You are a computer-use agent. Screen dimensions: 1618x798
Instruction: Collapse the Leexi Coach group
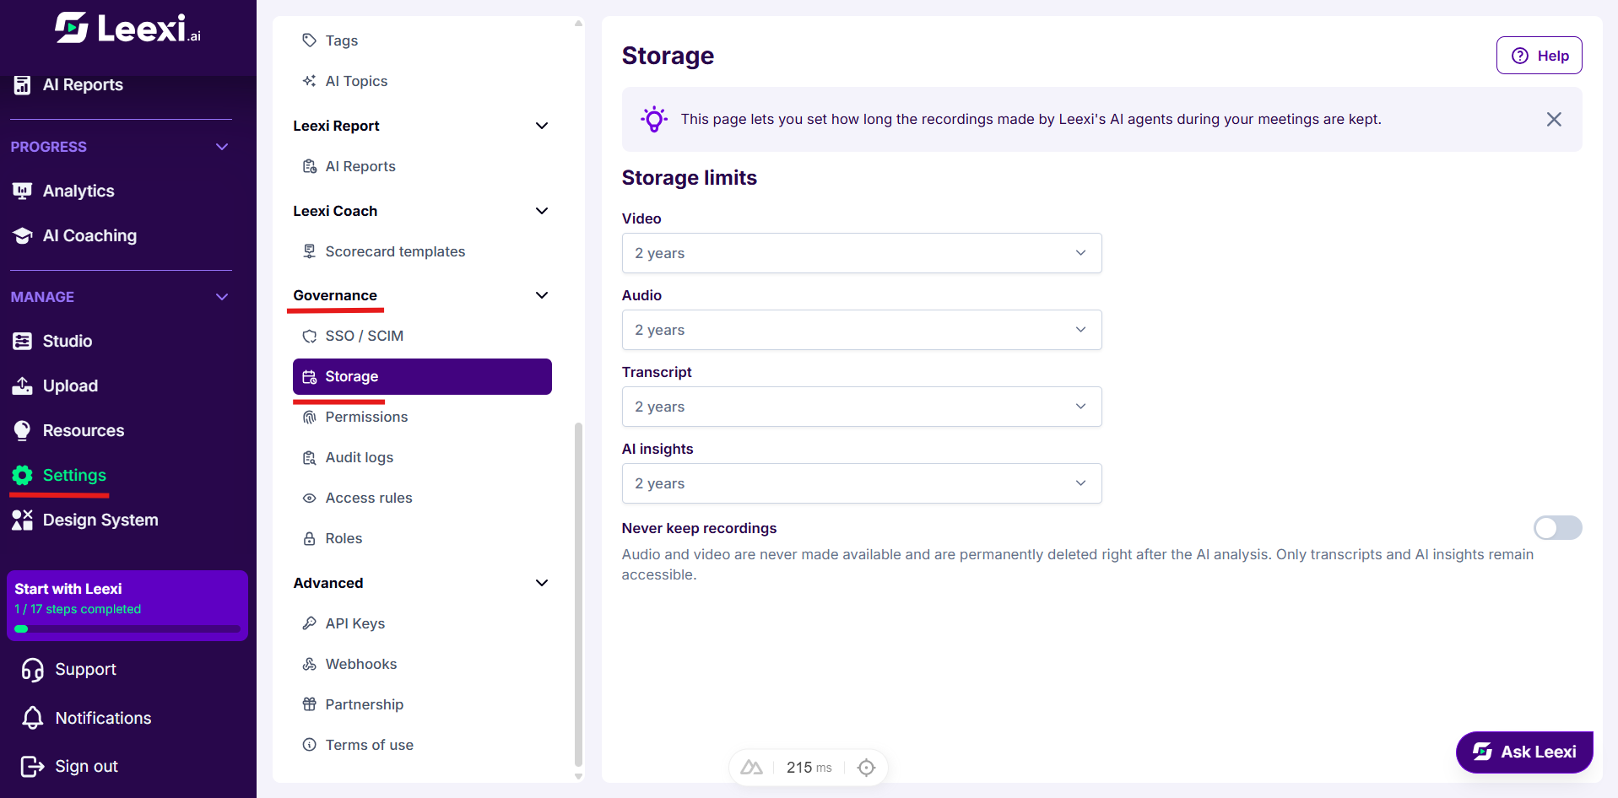tap(542, 211)
